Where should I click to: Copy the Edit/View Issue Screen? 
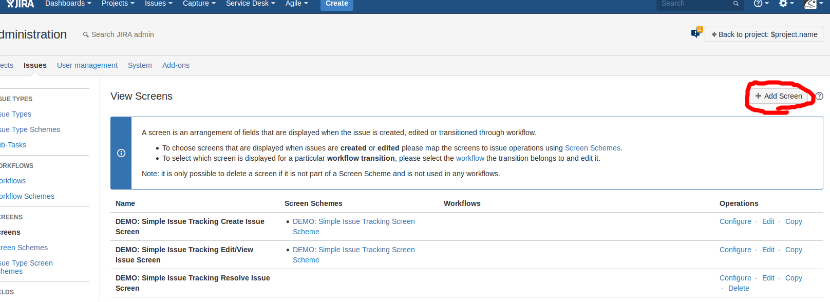[794, 250]
